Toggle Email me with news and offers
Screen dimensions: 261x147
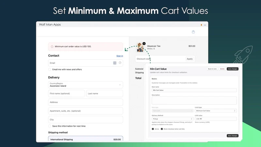[x=50, y=69]
